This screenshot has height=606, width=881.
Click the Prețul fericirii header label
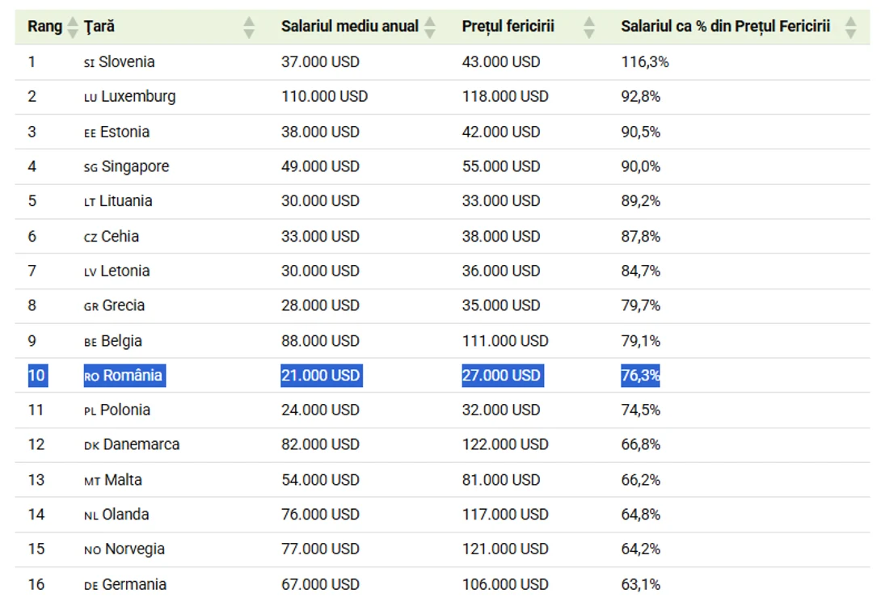(x=508, y=27)
